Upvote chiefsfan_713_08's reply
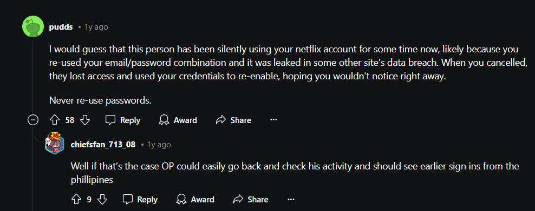The height and width of the screenshot is (211, 535). (x=76, y=199)
